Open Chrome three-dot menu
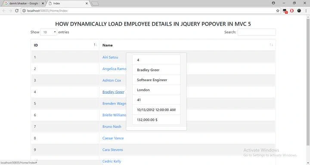Screen dimensions: 310x165 (306, 11)
